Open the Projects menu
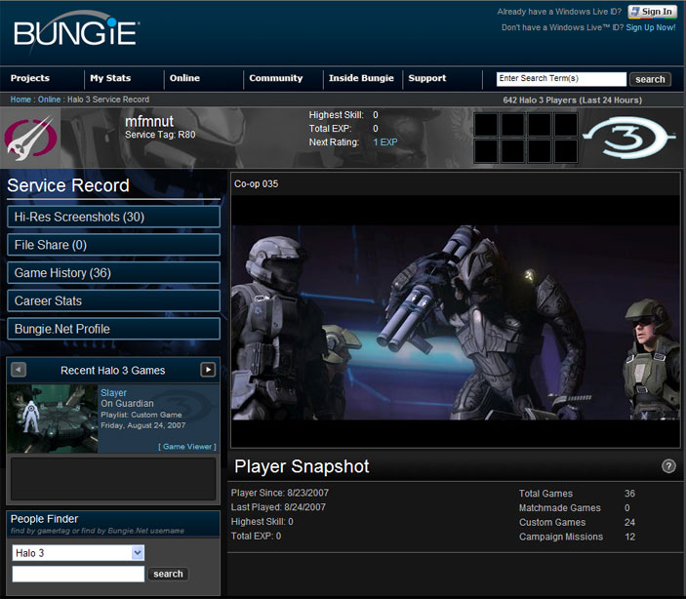The image size is (686, 599). [x=30, y=78]
